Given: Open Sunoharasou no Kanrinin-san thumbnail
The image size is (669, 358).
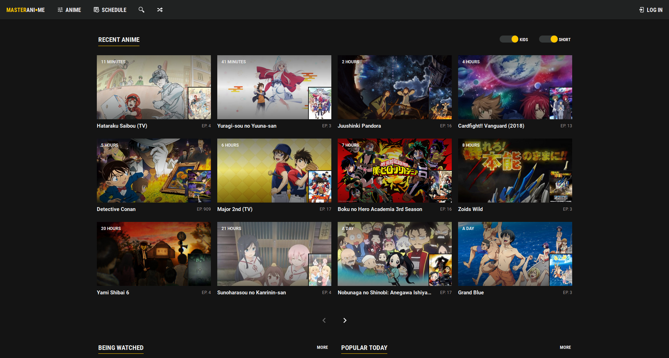Looking at the screenshot, I should coord(274,254).
